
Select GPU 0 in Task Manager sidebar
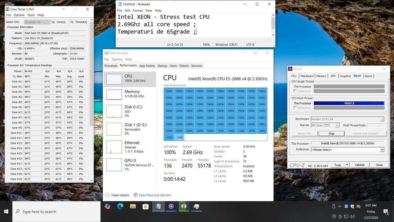pos(130,165)
